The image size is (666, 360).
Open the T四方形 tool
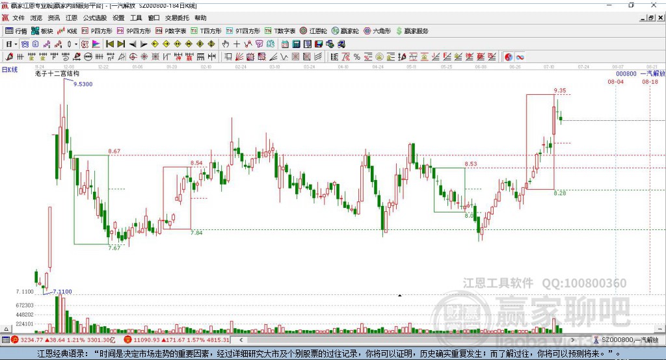pyautogui.click(x=206, y=31)
